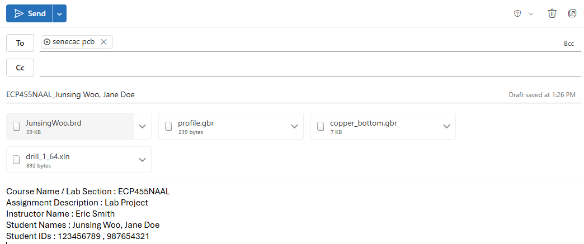The height and width of the screenshot is (244, 584).
Task: Select the JunsingWoo.brd attachment file icon
Action: pyautogui.click(x=16, y=126)
